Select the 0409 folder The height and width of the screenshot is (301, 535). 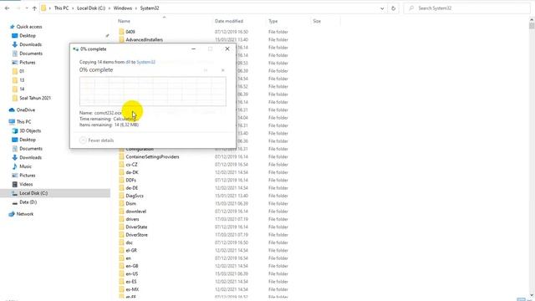(130, 32)
